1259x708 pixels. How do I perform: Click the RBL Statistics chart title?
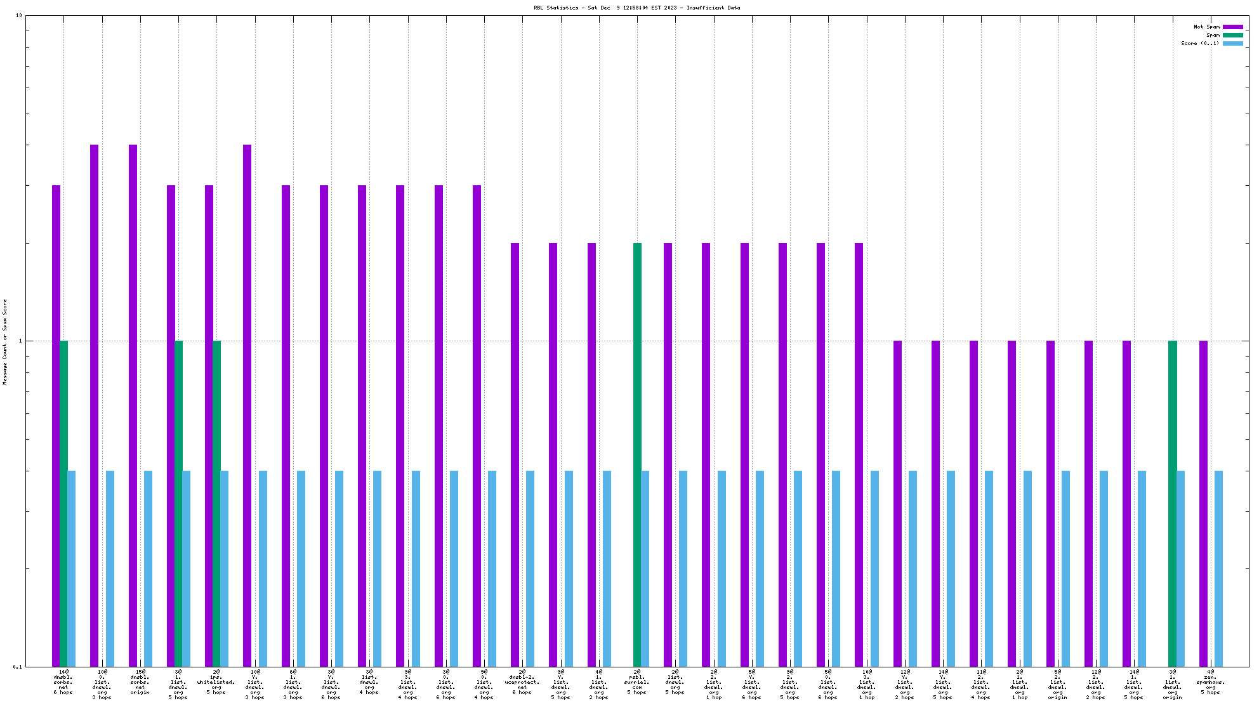click(636, 8)
